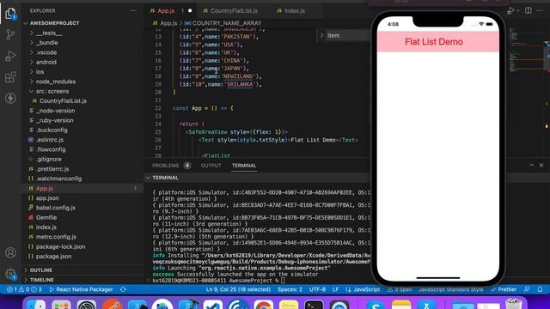
Task: Click the feedback icon in status bar
Action: coord(527,289)
